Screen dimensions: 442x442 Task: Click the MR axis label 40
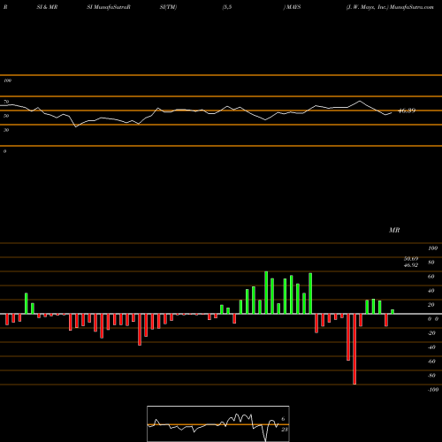(431, 291)
